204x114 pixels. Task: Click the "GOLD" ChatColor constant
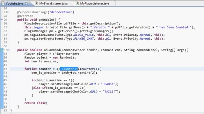tap(94, 92)
